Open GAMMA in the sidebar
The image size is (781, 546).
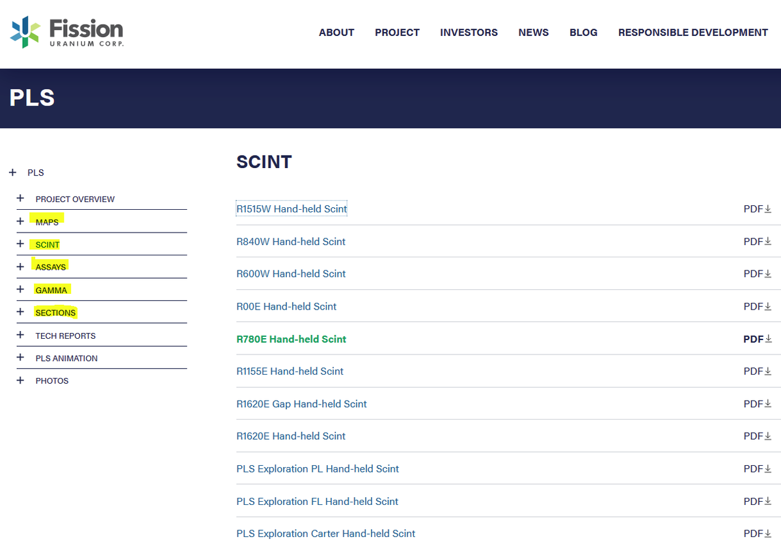pyautogui.click(x=51, y=290)
